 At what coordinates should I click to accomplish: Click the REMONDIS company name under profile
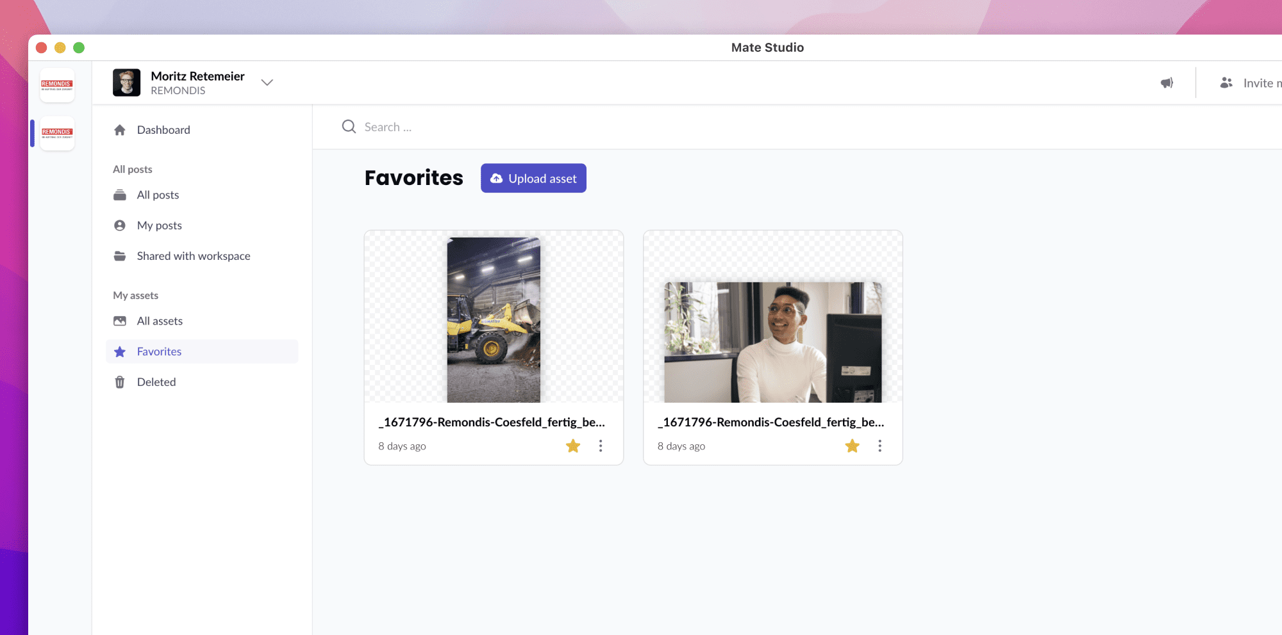(178, 91)
